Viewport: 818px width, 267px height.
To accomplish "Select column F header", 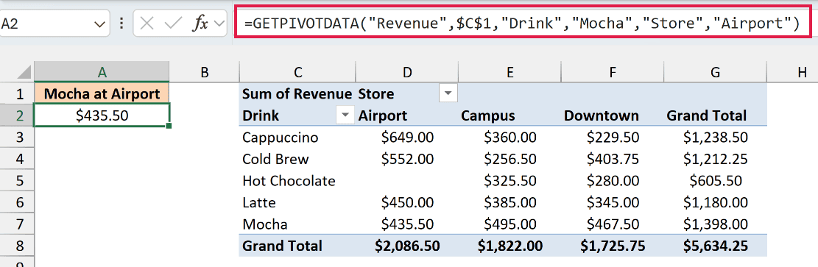I will click(613, 73).
